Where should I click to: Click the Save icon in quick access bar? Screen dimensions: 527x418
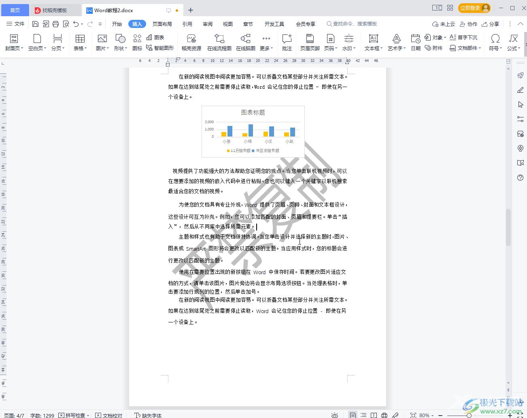pyautogui.click(x=35, y=24)
